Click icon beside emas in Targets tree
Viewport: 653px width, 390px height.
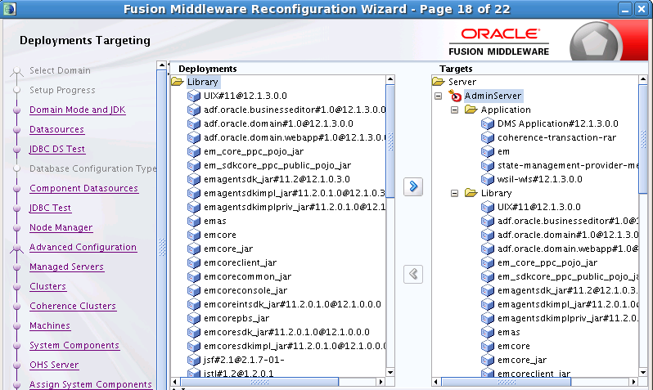487,332
